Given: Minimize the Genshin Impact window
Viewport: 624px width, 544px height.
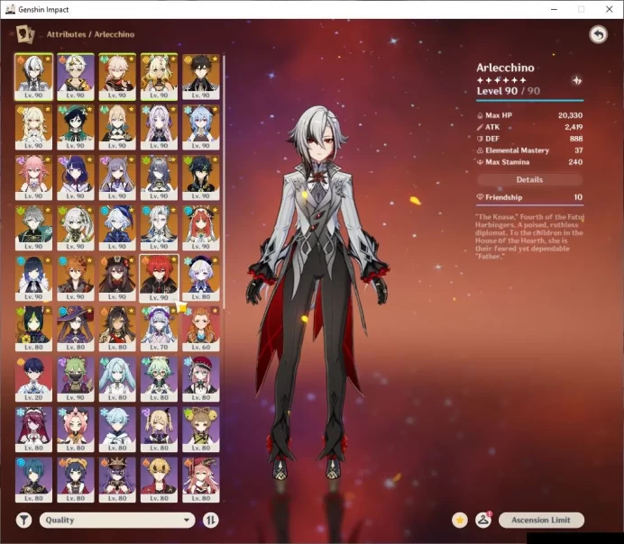Looking at the screenshot, I should [x=554, y=9].
